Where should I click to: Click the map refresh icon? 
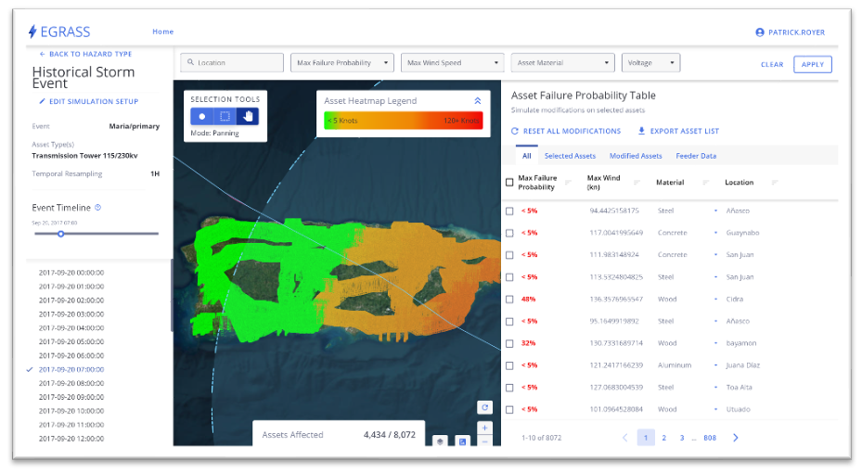click(485, 408)
